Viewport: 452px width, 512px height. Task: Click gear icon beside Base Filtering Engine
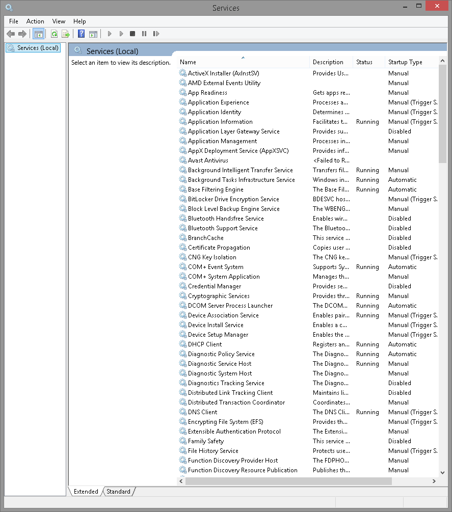(183, 190)
